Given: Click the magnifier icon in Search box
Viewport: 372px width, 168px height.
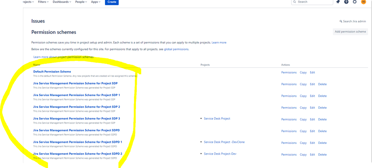Looking at the screenshot, I should pyautogui.click(x=295, y=1).
